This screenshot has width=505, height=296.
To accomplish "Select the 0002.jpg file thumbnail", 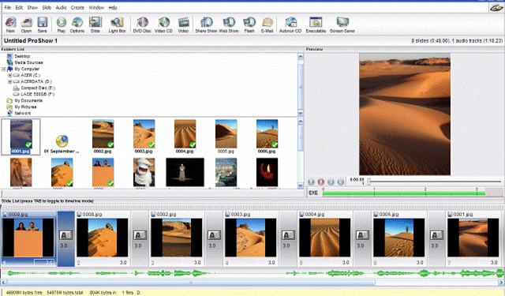I will pos(103,137).
